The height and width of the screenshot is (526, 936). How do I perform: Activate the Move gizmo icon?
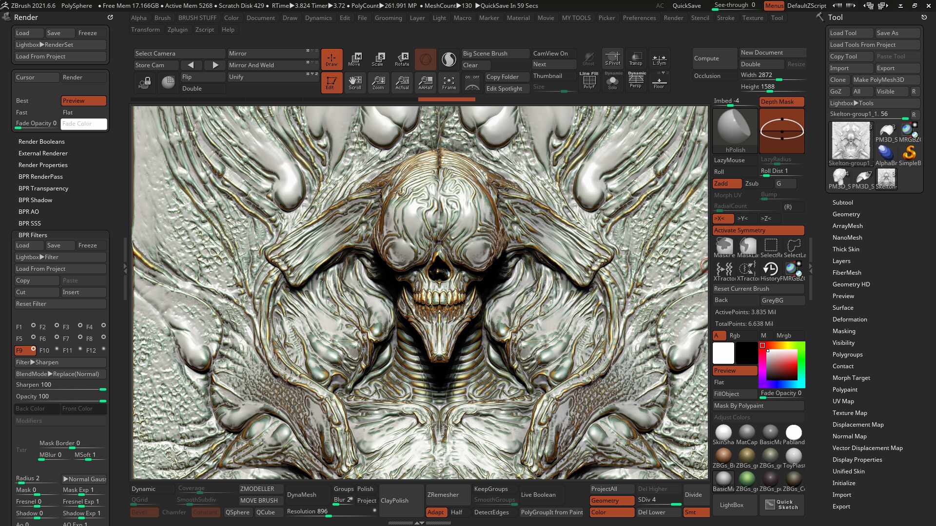coord(354,59)
